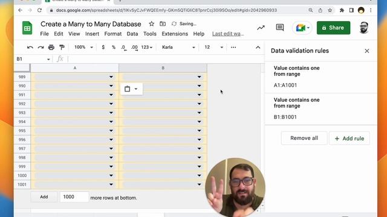Open the dropdown in cell A995
387x217 pixels.
111,131
